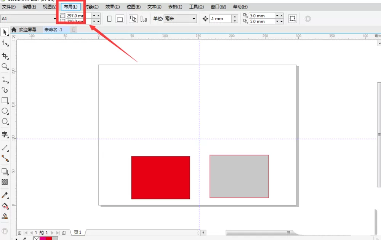Increase the page height value
The height and width of the screenshot is (240, 381).
coord(98,21)
